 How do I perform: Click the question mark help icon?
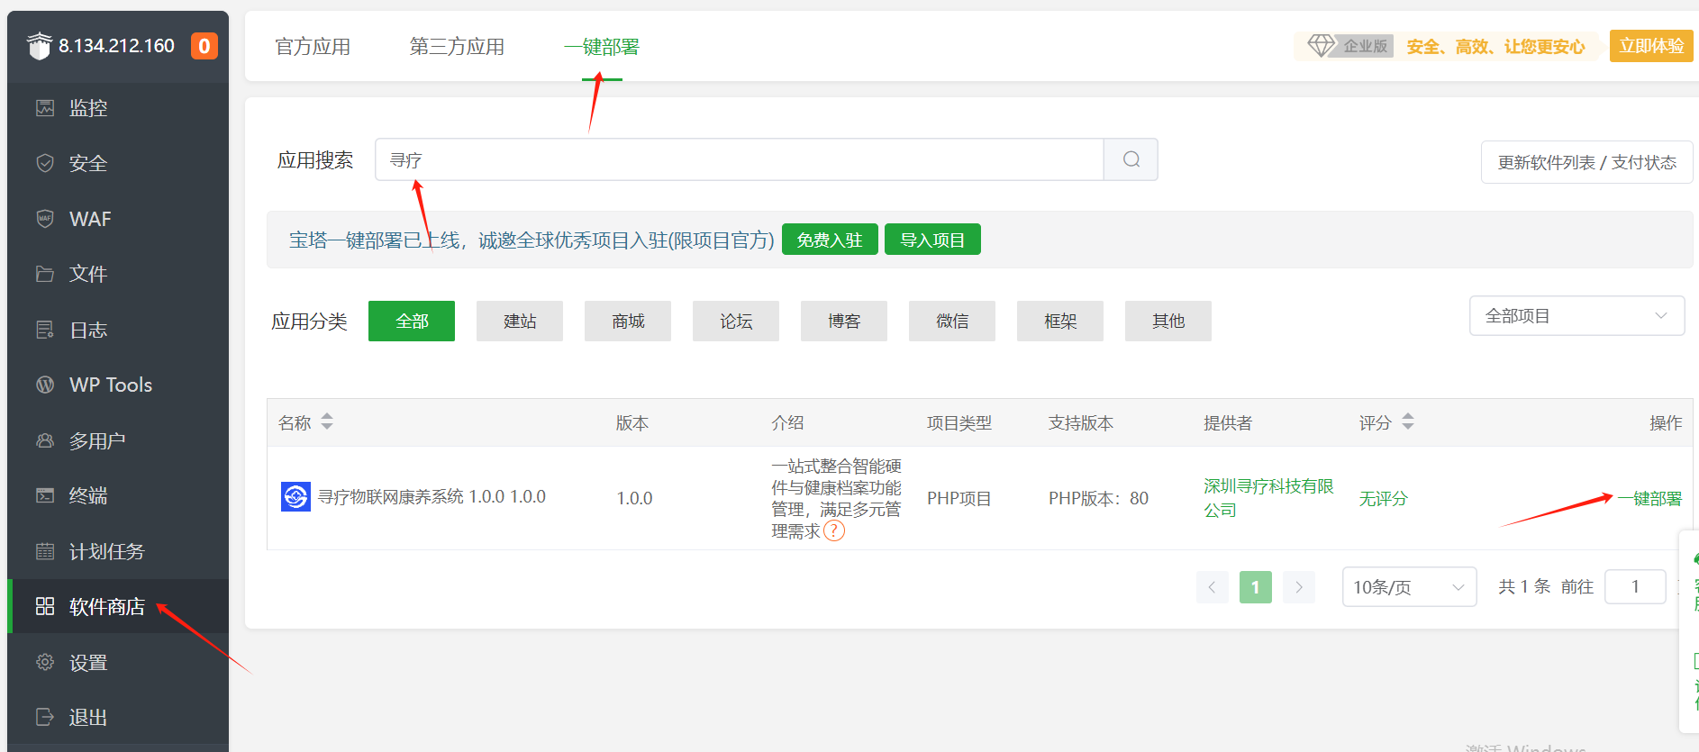834,531
